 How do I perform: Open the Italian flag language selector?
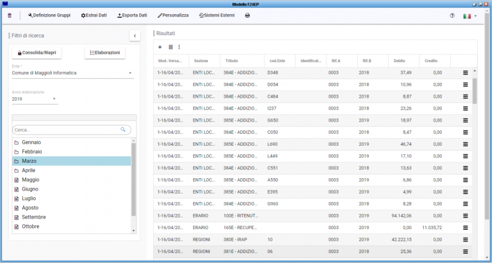pos(469,15)
